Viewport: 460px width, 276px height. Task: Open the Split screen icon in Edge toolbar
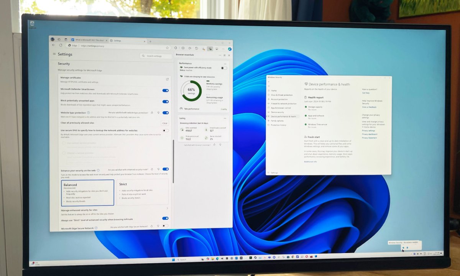click(x=183, y=48)
